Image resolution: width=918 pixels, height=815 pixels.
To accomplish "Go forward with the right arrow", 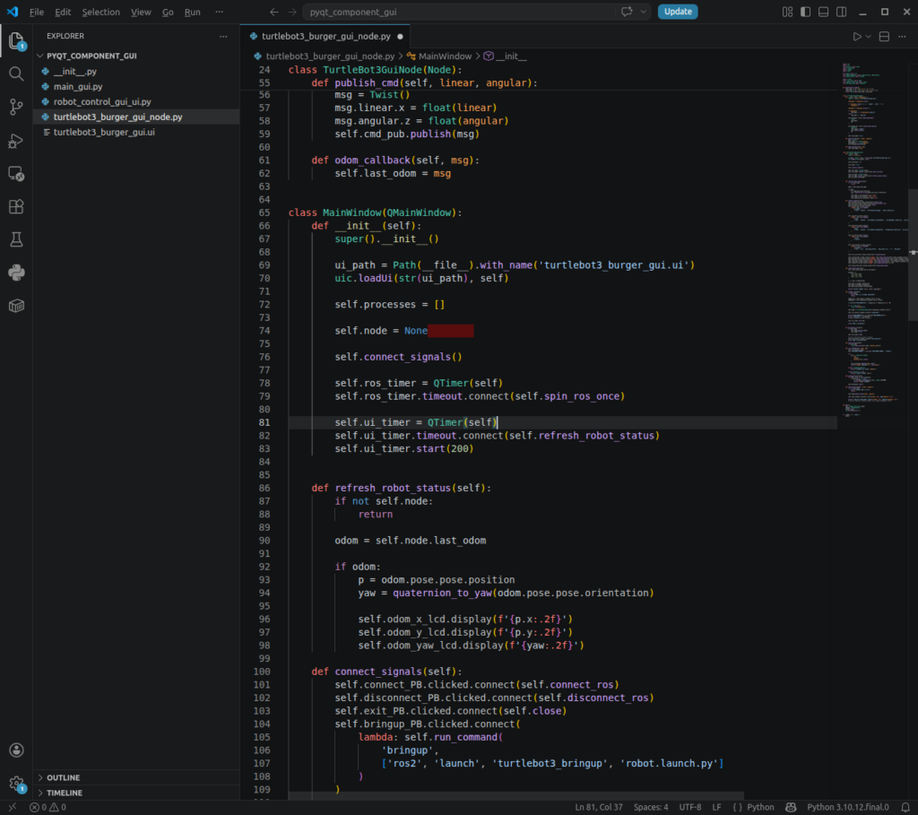I will pos(292,12).
